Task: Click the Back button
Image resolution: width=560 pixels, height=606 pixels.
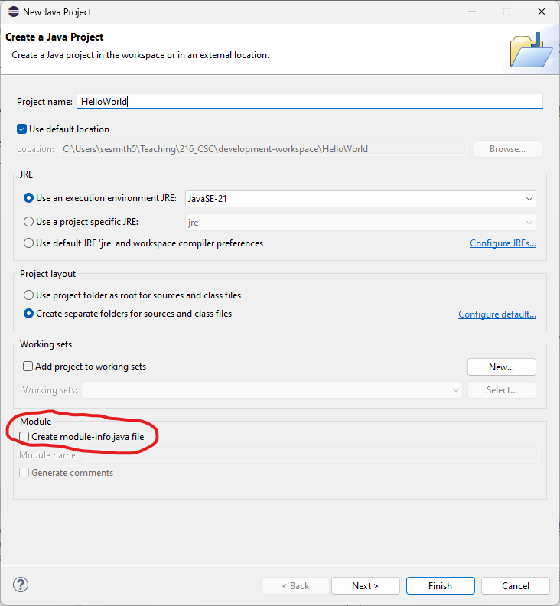Action: (295, 586)
